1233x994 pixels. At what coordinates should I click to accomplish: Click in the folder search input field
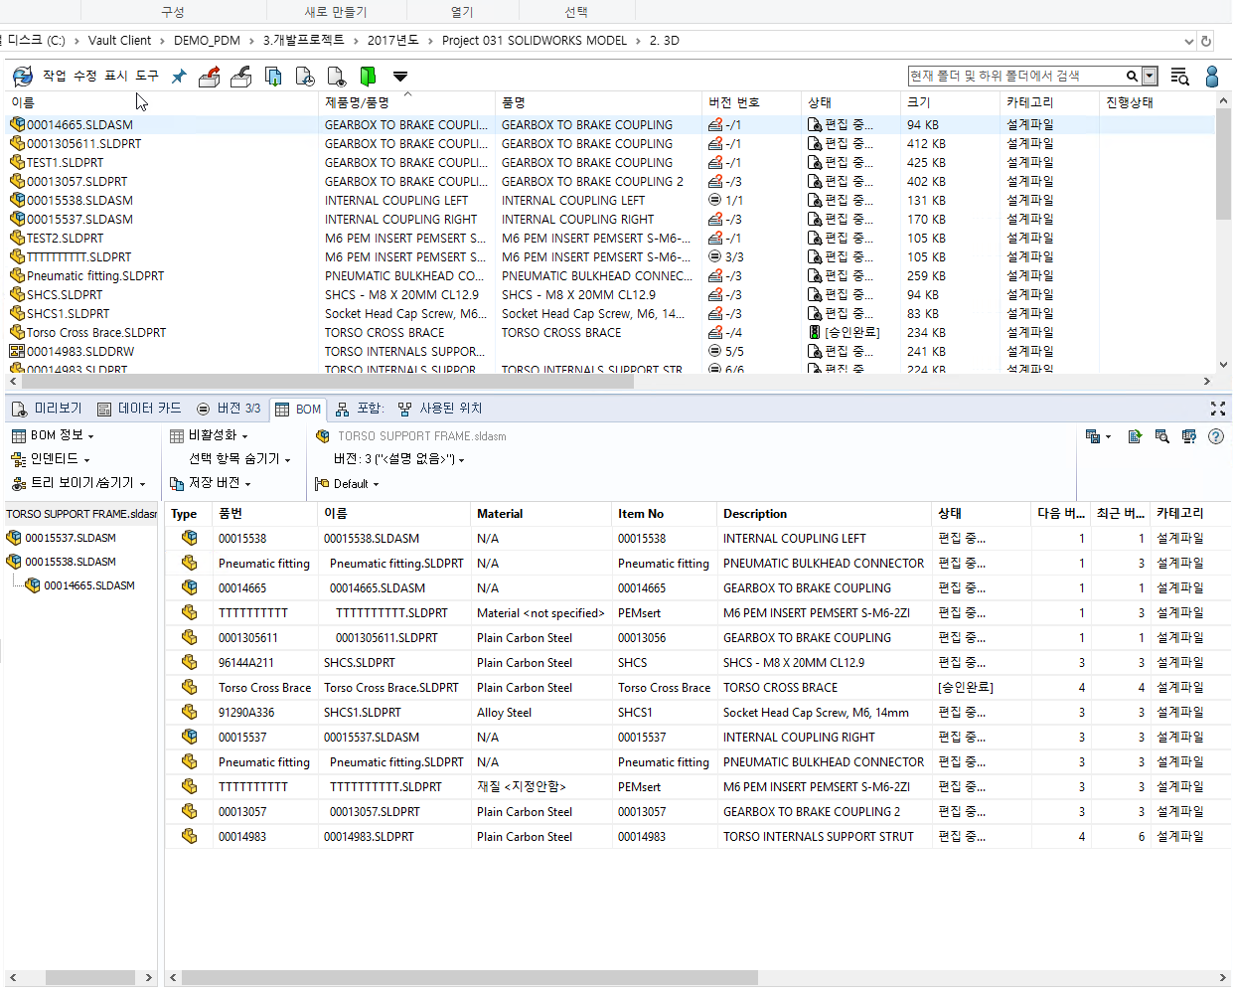(1015, 77)
